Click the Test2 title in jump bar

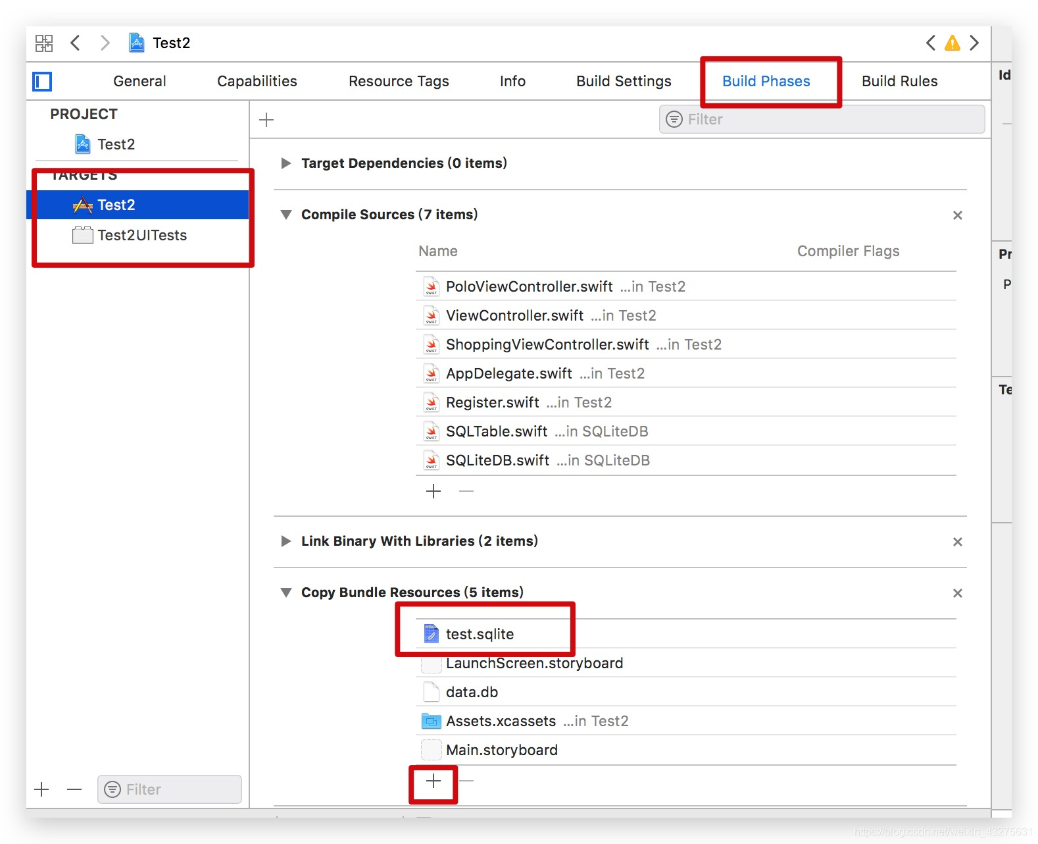coord(172,43)
